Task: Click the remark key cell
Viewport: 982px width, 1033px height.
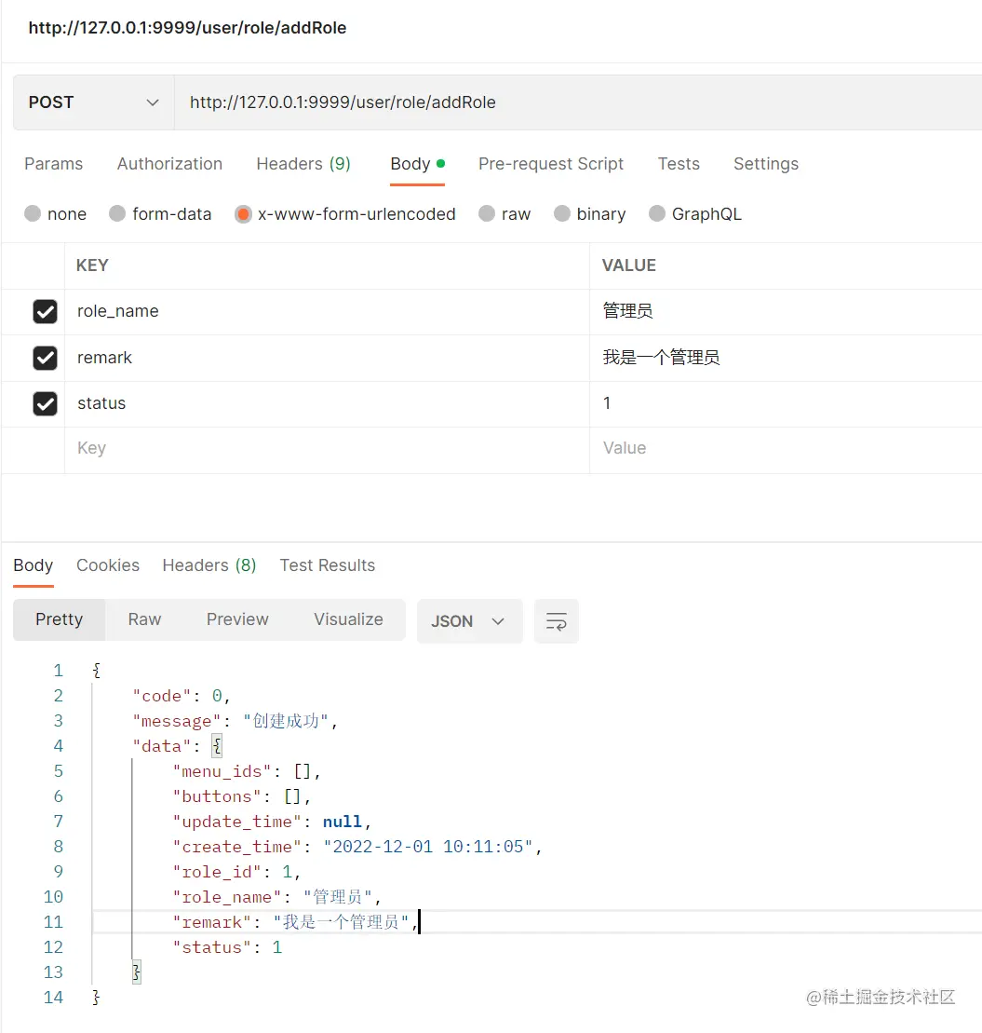Action: (327, 358)
